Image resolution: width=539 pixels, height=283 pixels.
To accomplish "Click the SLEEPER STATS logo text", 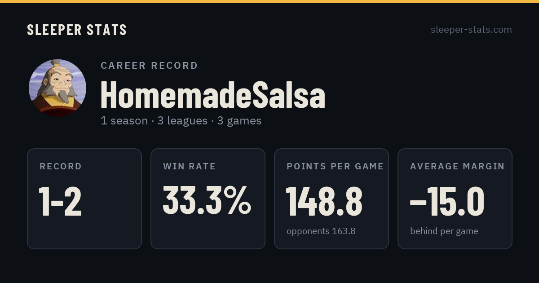I will (x=77, y=30).
